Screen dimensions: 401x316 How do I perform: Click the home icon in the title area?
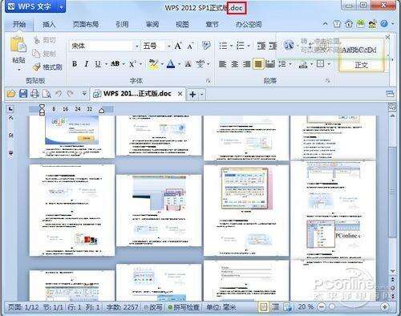click(349, 24)
